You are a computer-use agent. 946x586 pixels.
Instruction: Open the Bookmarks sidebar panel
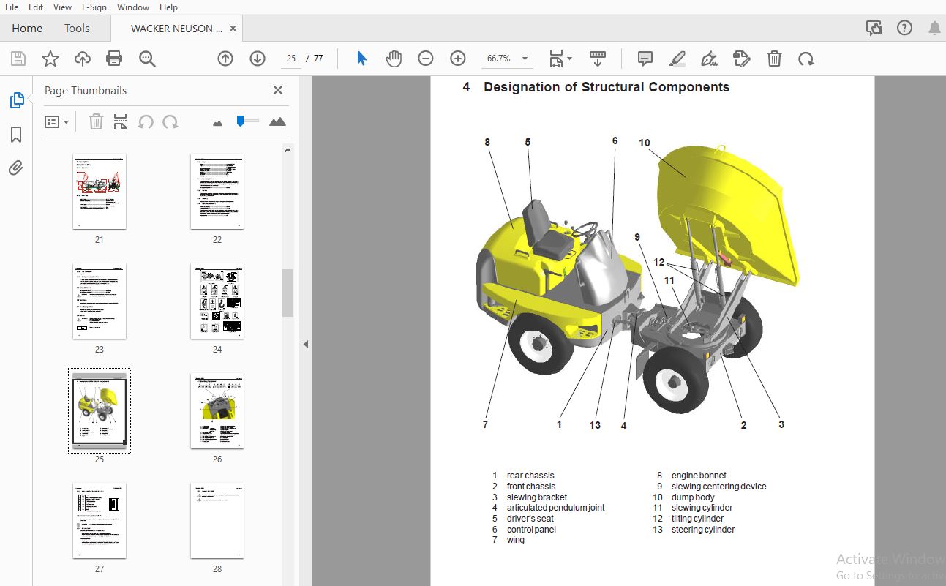point(16,135)
